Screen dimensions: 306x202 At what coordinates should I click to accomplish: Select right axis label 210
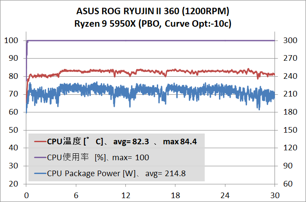click(x=290, y=94)
